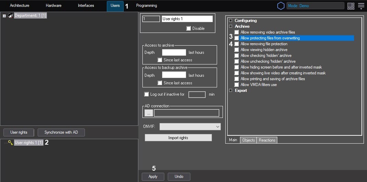
Task: Click the Import rights button
Action: coord(178,138)
